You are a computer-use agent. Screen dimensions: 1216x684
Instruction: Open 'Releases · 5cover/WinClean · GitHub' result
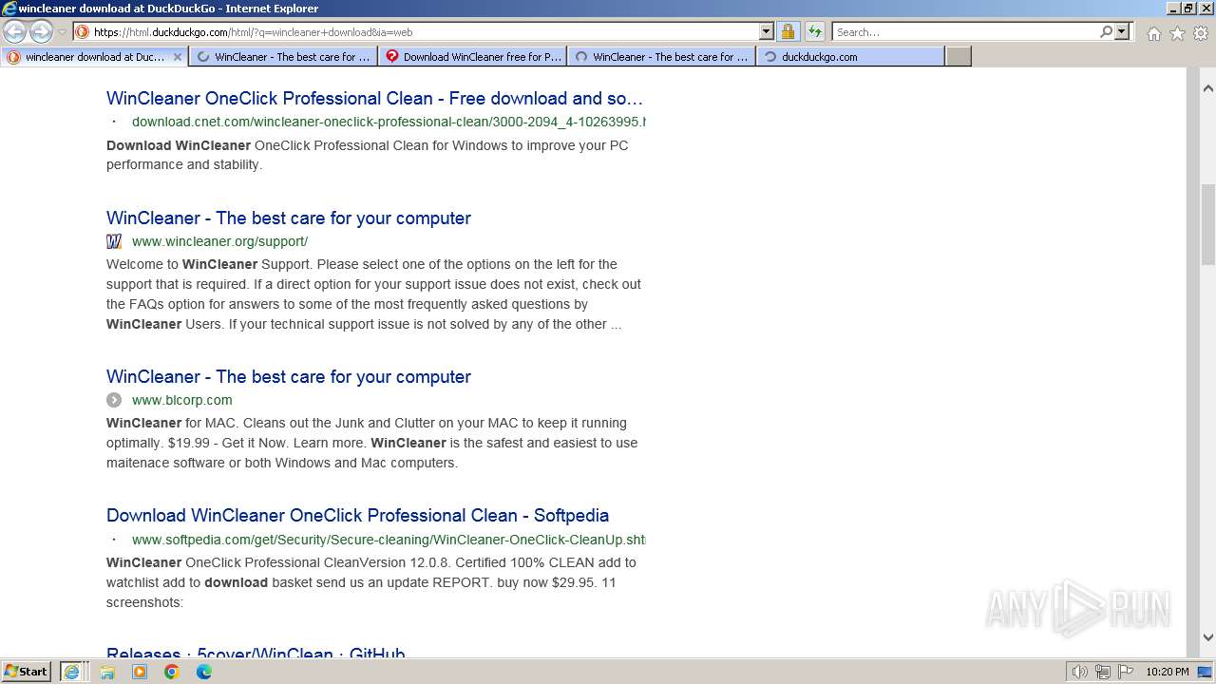[x=256, y=655]
